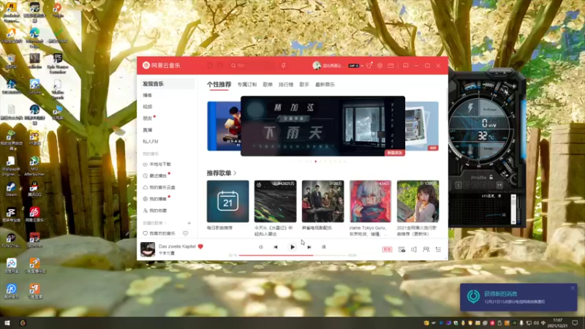Click the song progress bar
585x329 pixels.
pos(292,255)
